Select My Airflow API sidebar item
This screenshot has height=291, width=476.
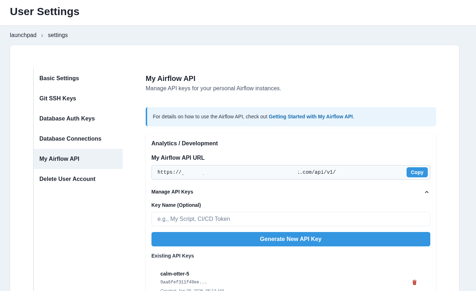[59, 159]
